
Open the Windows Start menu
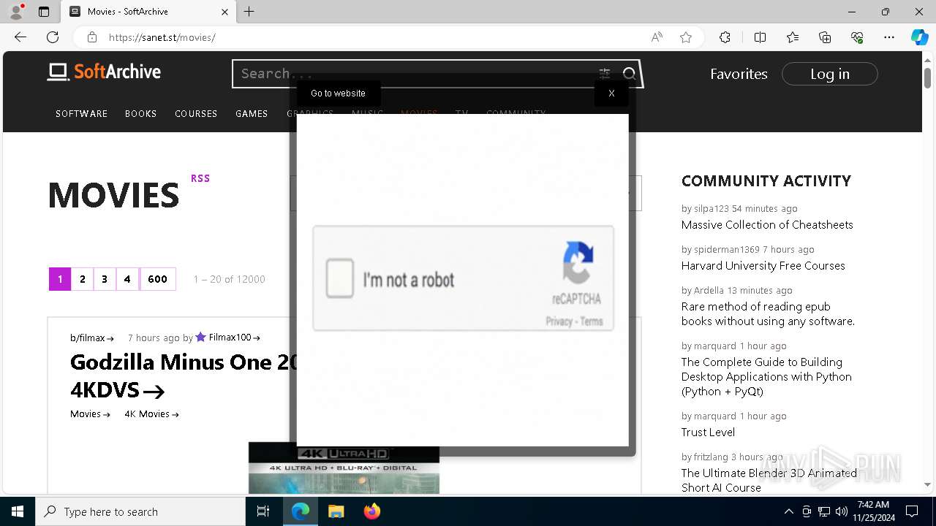coord(18,511)
